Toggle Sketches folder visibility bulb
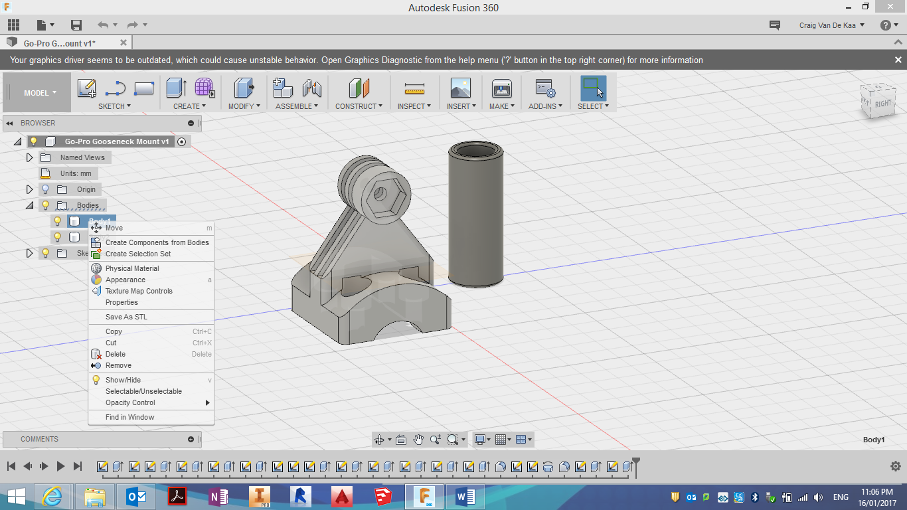The height and width of the screenshot is (510, 907). [x=45, y=253]
